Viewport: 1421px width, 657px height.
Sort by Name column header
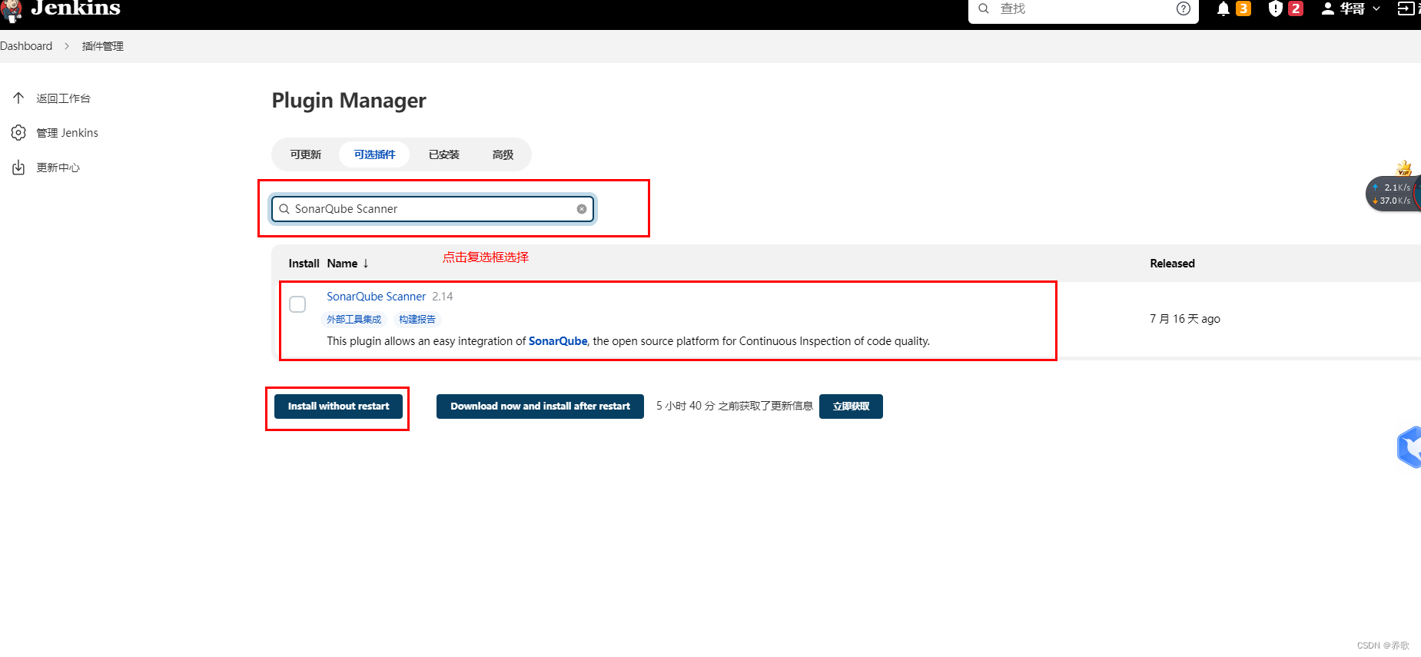point(348,264)
